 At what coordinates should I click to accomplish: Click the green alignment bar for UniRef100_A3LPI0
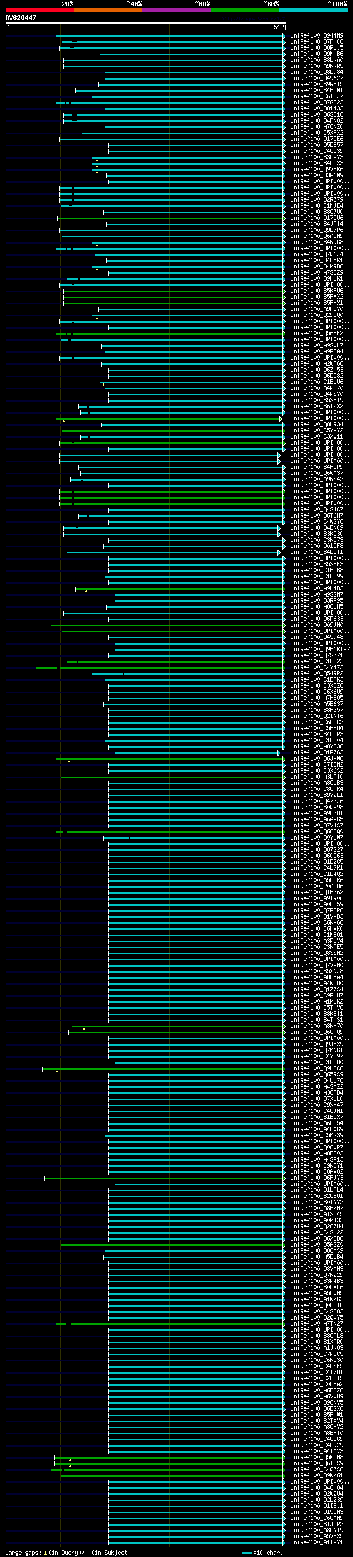point(173,777)
